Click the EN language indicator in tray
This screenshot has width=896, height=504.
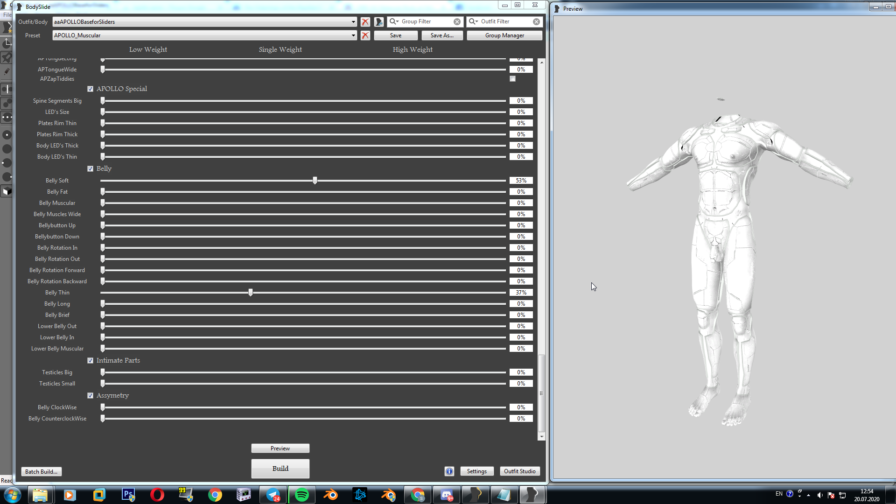(779, 494)
